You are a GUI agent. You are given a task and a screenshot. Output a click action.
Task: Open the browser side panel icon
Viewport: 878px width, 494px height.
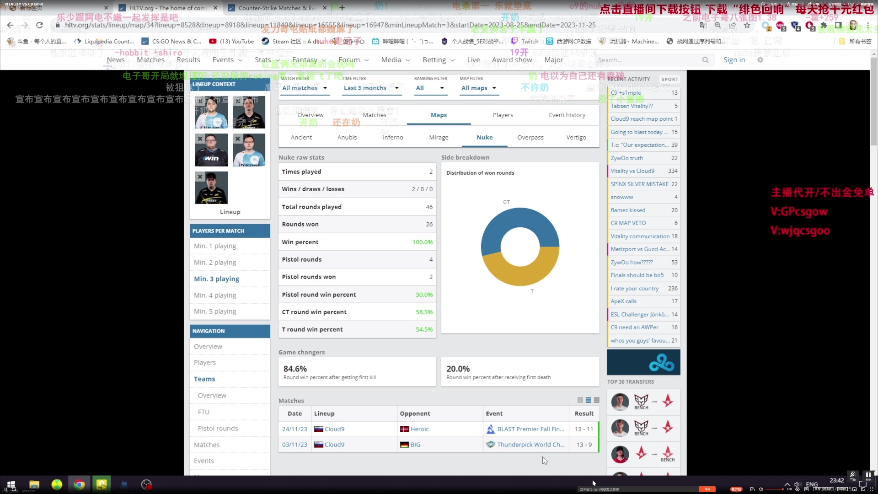click(838, 25)
